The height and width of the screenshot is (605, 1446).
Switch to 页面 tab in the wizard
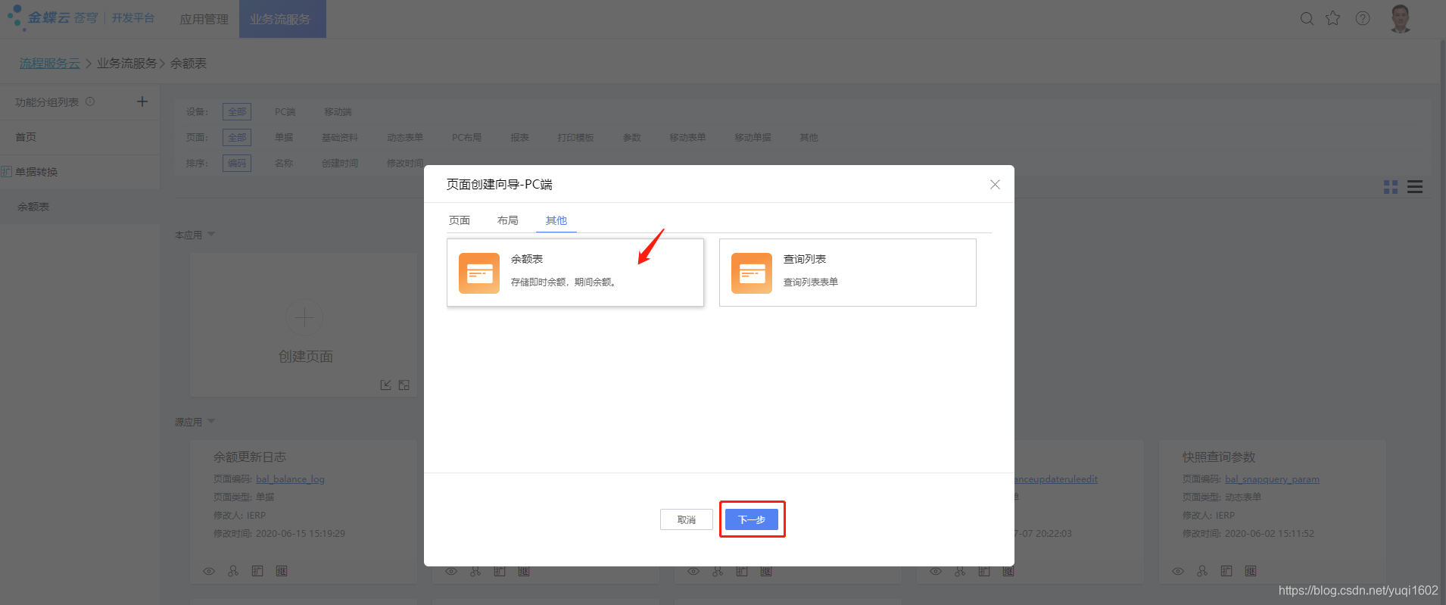coord(460,220)
